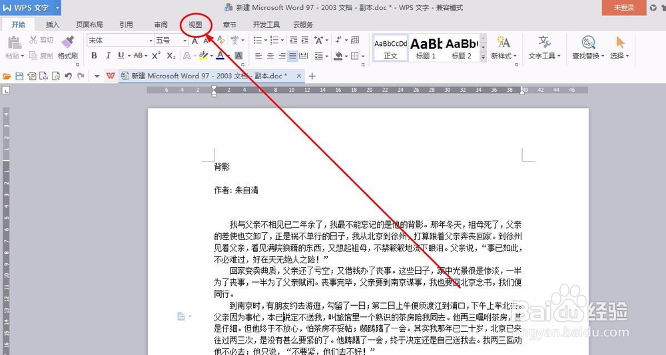Apply superscript X² formatting

pyautogui.click(x=156, y=56)
